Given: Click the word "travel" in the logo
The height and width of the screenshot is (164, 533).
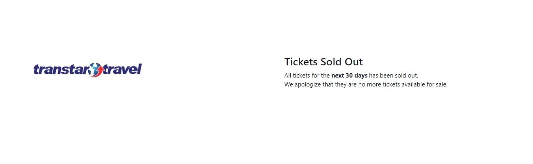Looking at the screenshot, I should [122, 69].
